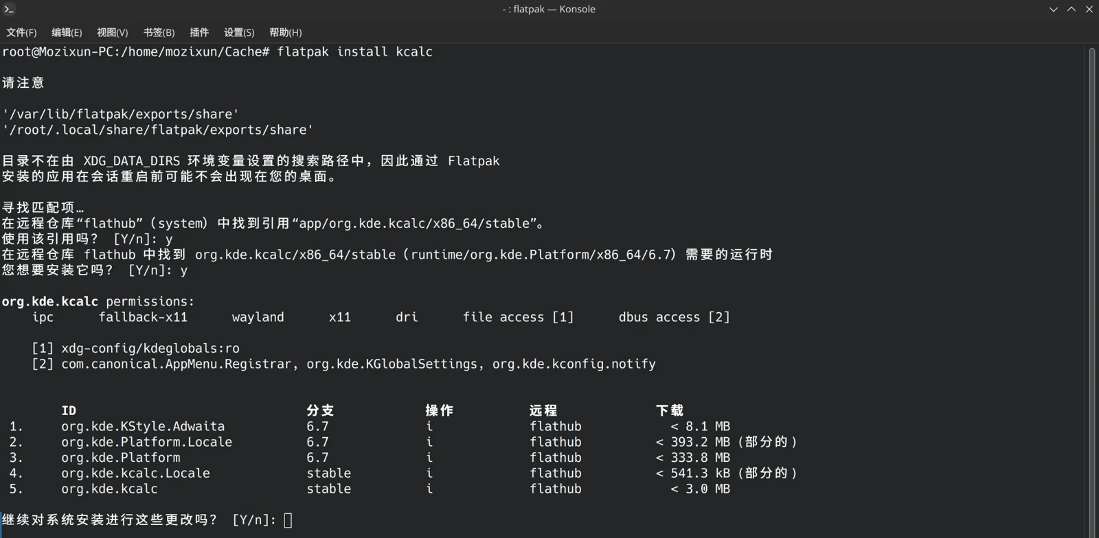
Task: Maximize the window with up-chevron icon
Action: [1072, 9]
